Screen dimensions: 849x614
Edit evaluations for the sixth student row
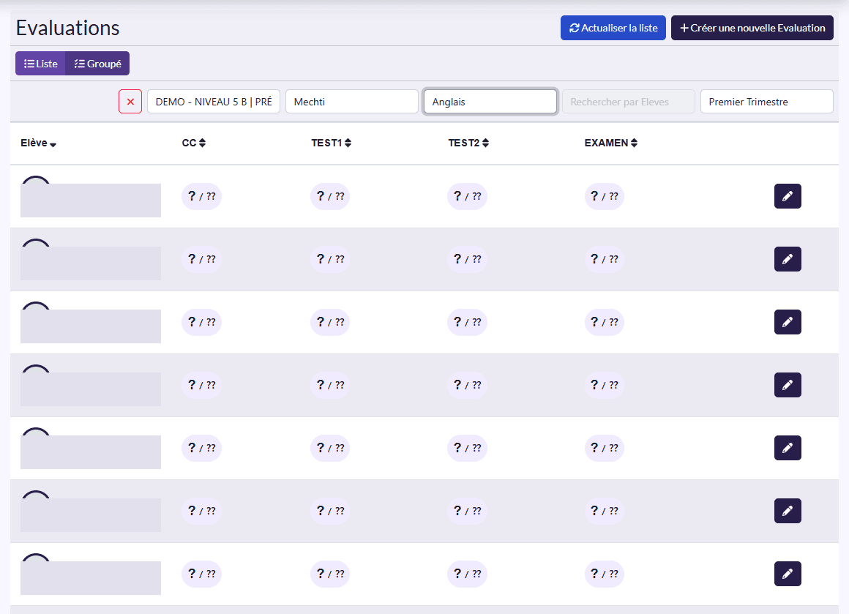788,511
